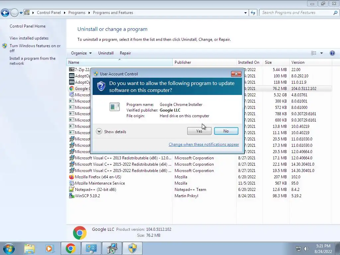Viewport: 340px width, 255px height.
Task: Click the large Chrome icon in details pane
Action: (x=80, y=233)
